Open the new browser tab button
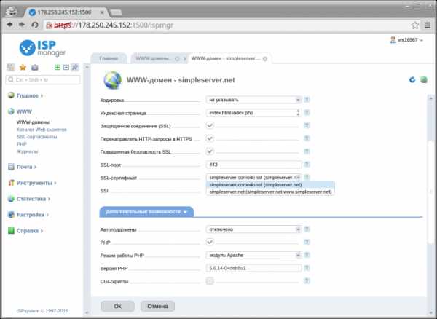The height and width of the screenshot is (319, 437). tap(116, 12)
